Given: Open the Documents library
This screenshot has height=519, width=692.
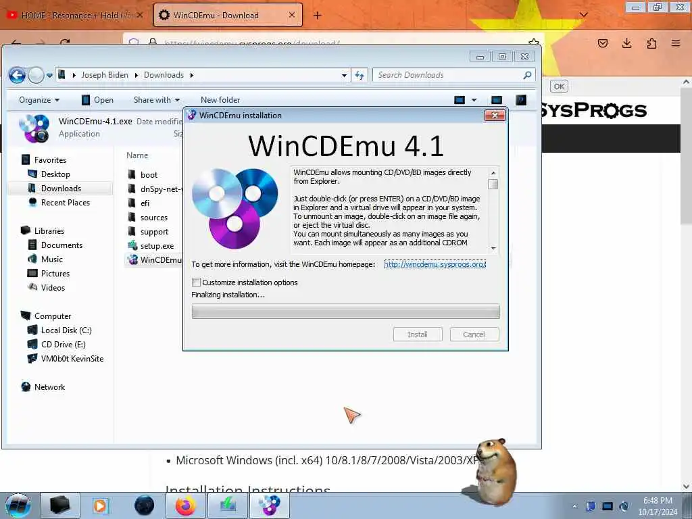Looking at the screenshot, I should [x=55, y=245].
